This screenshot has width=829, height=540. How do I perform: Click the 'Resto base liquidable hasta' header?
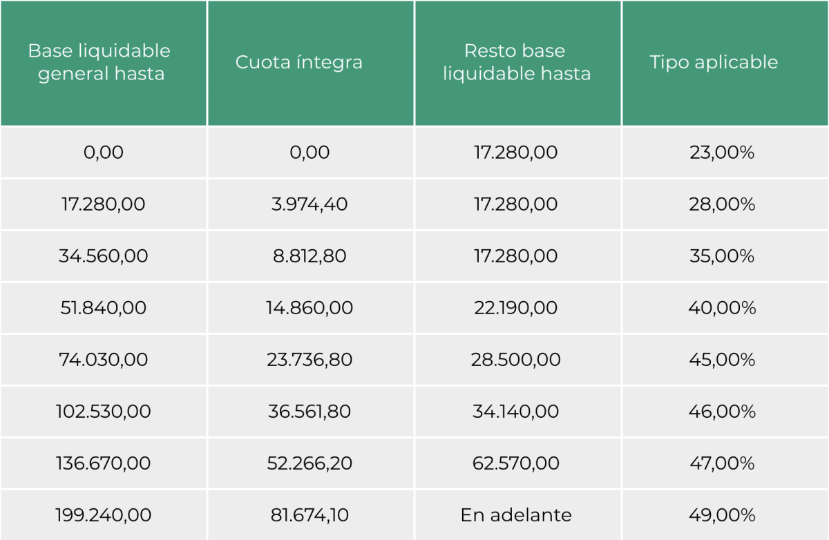coord(518,63)
